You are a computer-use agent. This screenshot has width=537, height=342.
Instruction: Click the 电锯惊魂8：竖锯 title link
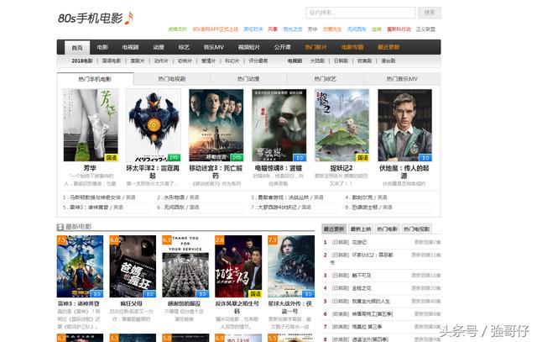pos(279,168)
